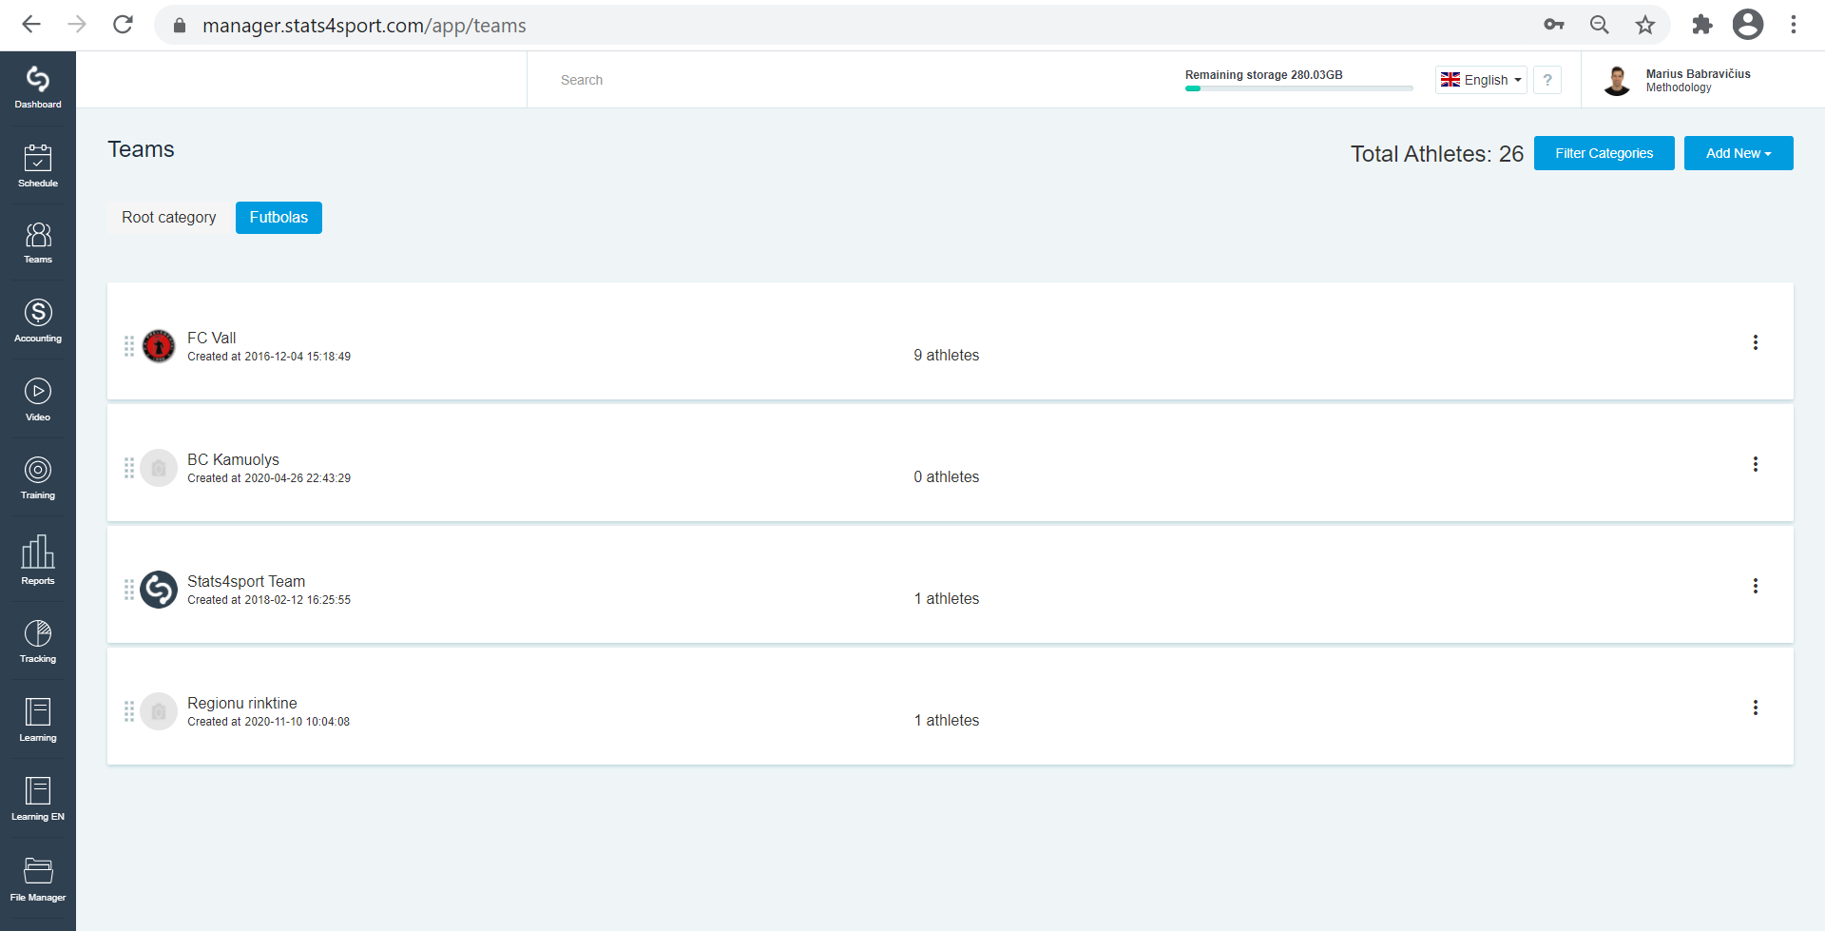Viewport: 1825px width, 931px height.
Task: Open the Chrome three-dot menu
Action: (1794, 25)
